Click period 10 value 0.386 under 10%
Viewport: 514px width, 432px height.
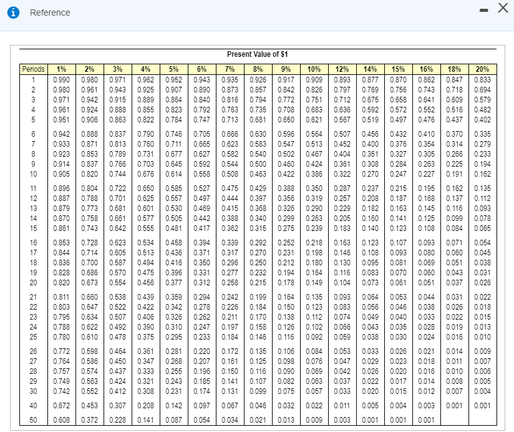pyautogui.click(x=314, y=174)
